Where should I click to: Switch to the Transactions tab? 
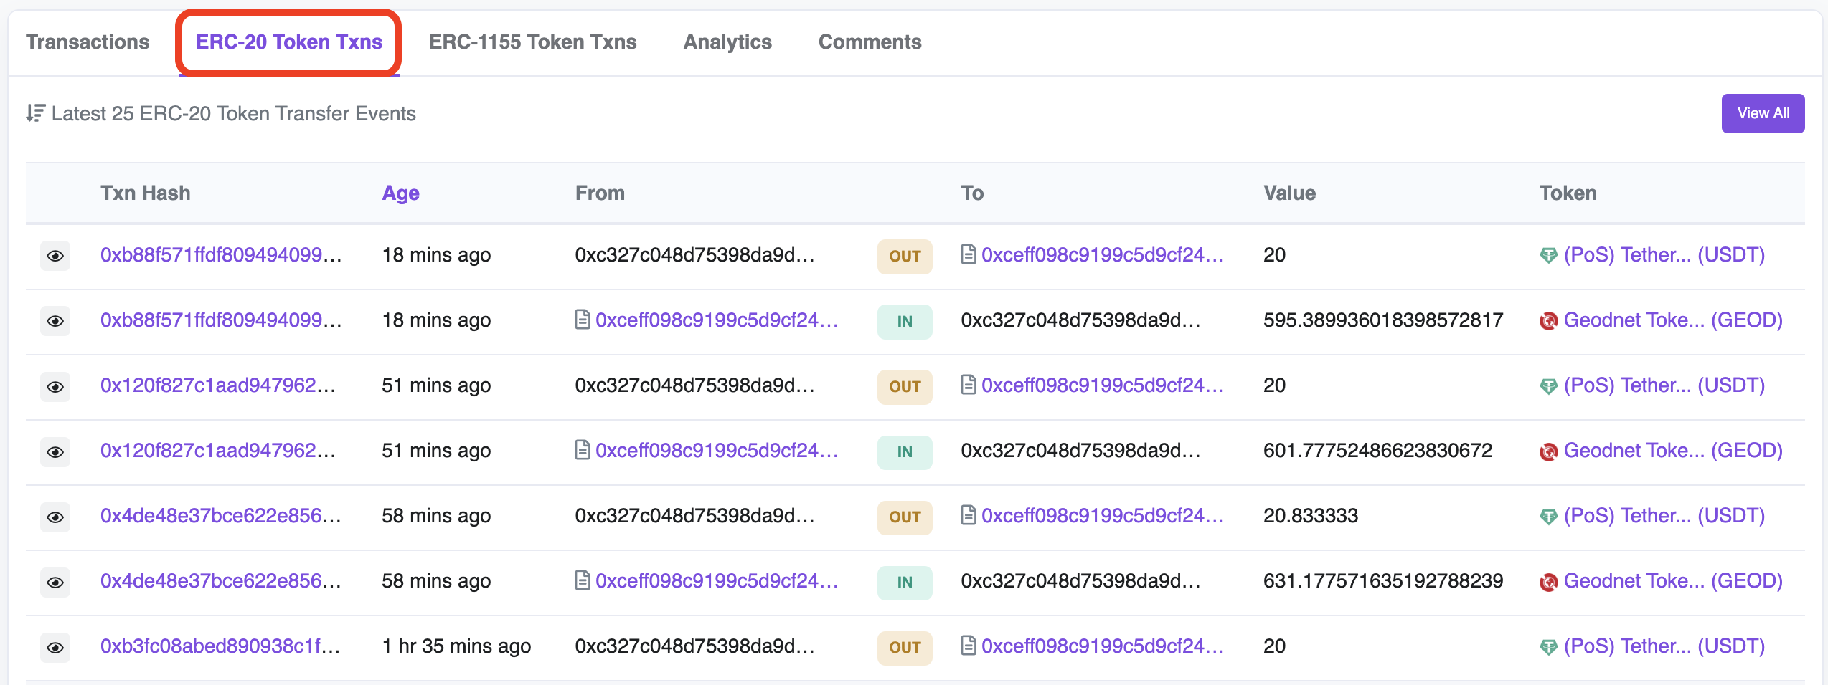[88, 42]
